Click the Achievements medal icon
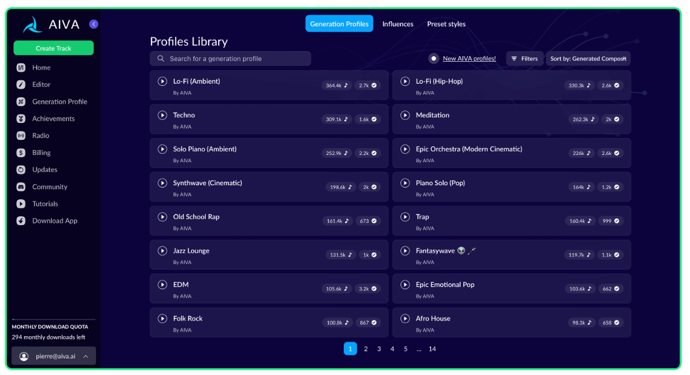 coord(21,118)
